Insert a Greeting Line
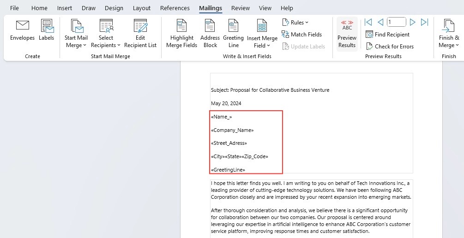Screen dimensions: 464x238 234,33
